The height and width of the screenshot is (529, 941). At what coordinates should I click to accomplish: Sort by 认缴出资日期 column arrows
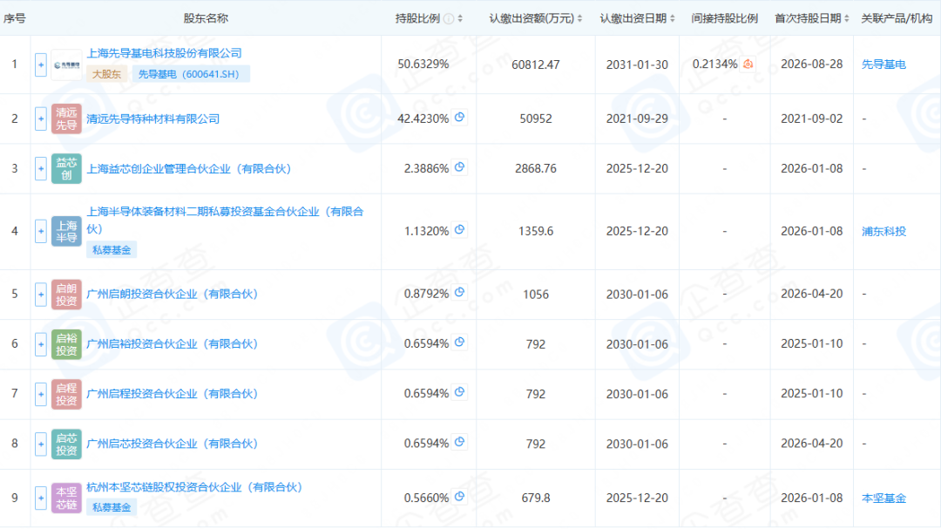click(672, 18)
